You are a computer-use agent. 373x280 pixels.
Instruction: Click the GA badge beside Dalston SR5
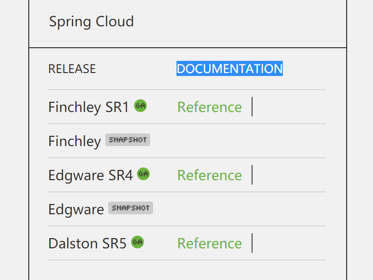coord(137,242)
